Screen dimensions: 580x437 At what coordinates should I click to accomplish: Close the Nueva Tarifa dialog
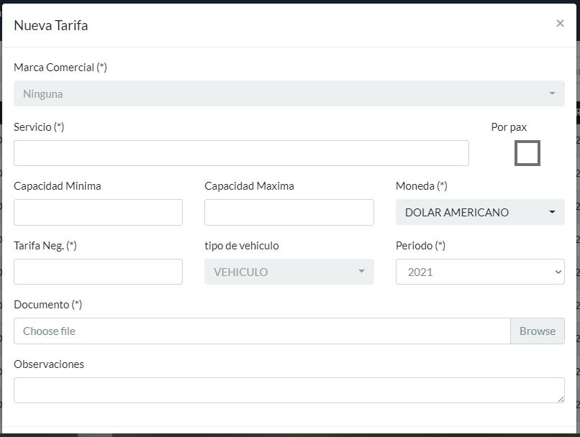pos(560,24)
